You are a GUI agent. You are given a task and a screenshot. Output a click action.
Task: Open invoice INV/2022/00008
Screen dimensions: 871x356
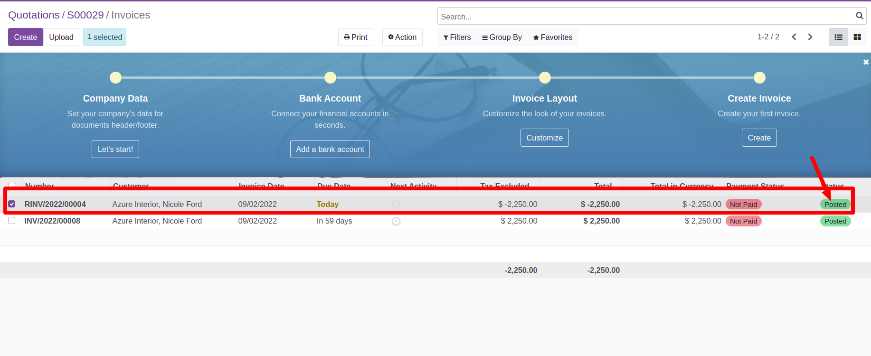(52, 221)
